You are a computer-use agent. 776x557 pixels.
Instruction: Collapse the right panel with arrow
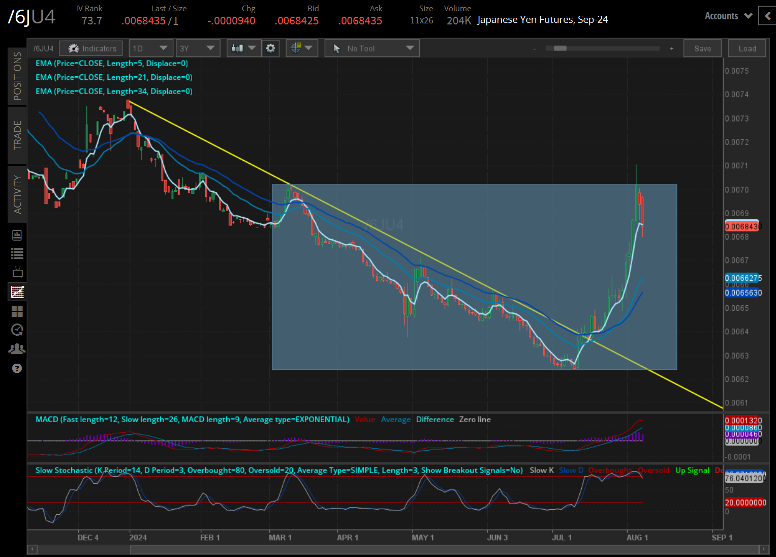coord(767,16)
